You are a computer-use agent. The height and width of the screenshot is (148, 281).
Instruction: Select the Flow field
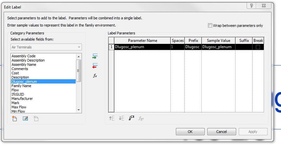43,90
